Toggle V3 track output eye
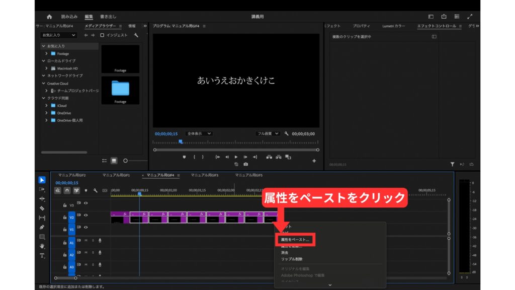Viewport: 515px width, 290px height. 85,203
